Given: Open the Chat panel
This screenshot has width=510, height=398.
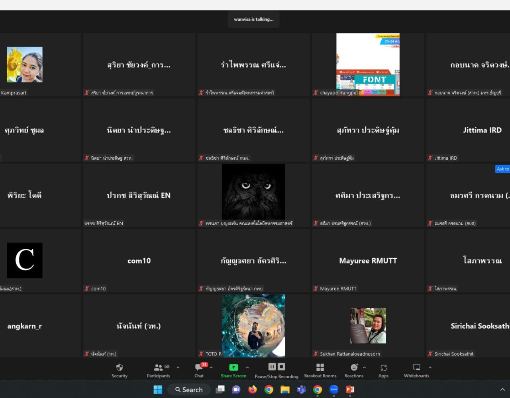Looking at the screenshot, I should pyautogui.click(x=199, y=371).
